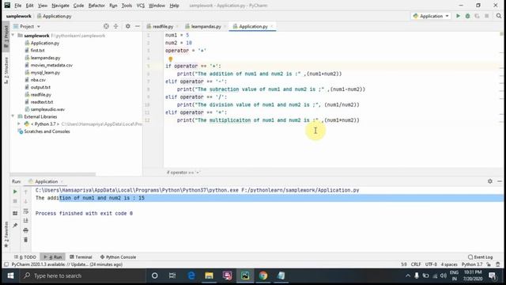506x285 pixels.
Task: Toggle the Favorites side tool window
Action: pyautogui.click(x=6, y=234)
